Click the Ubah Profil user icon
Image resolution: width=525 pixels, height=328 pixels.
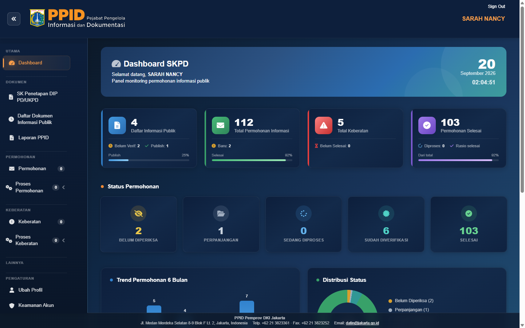pos(12,290)
